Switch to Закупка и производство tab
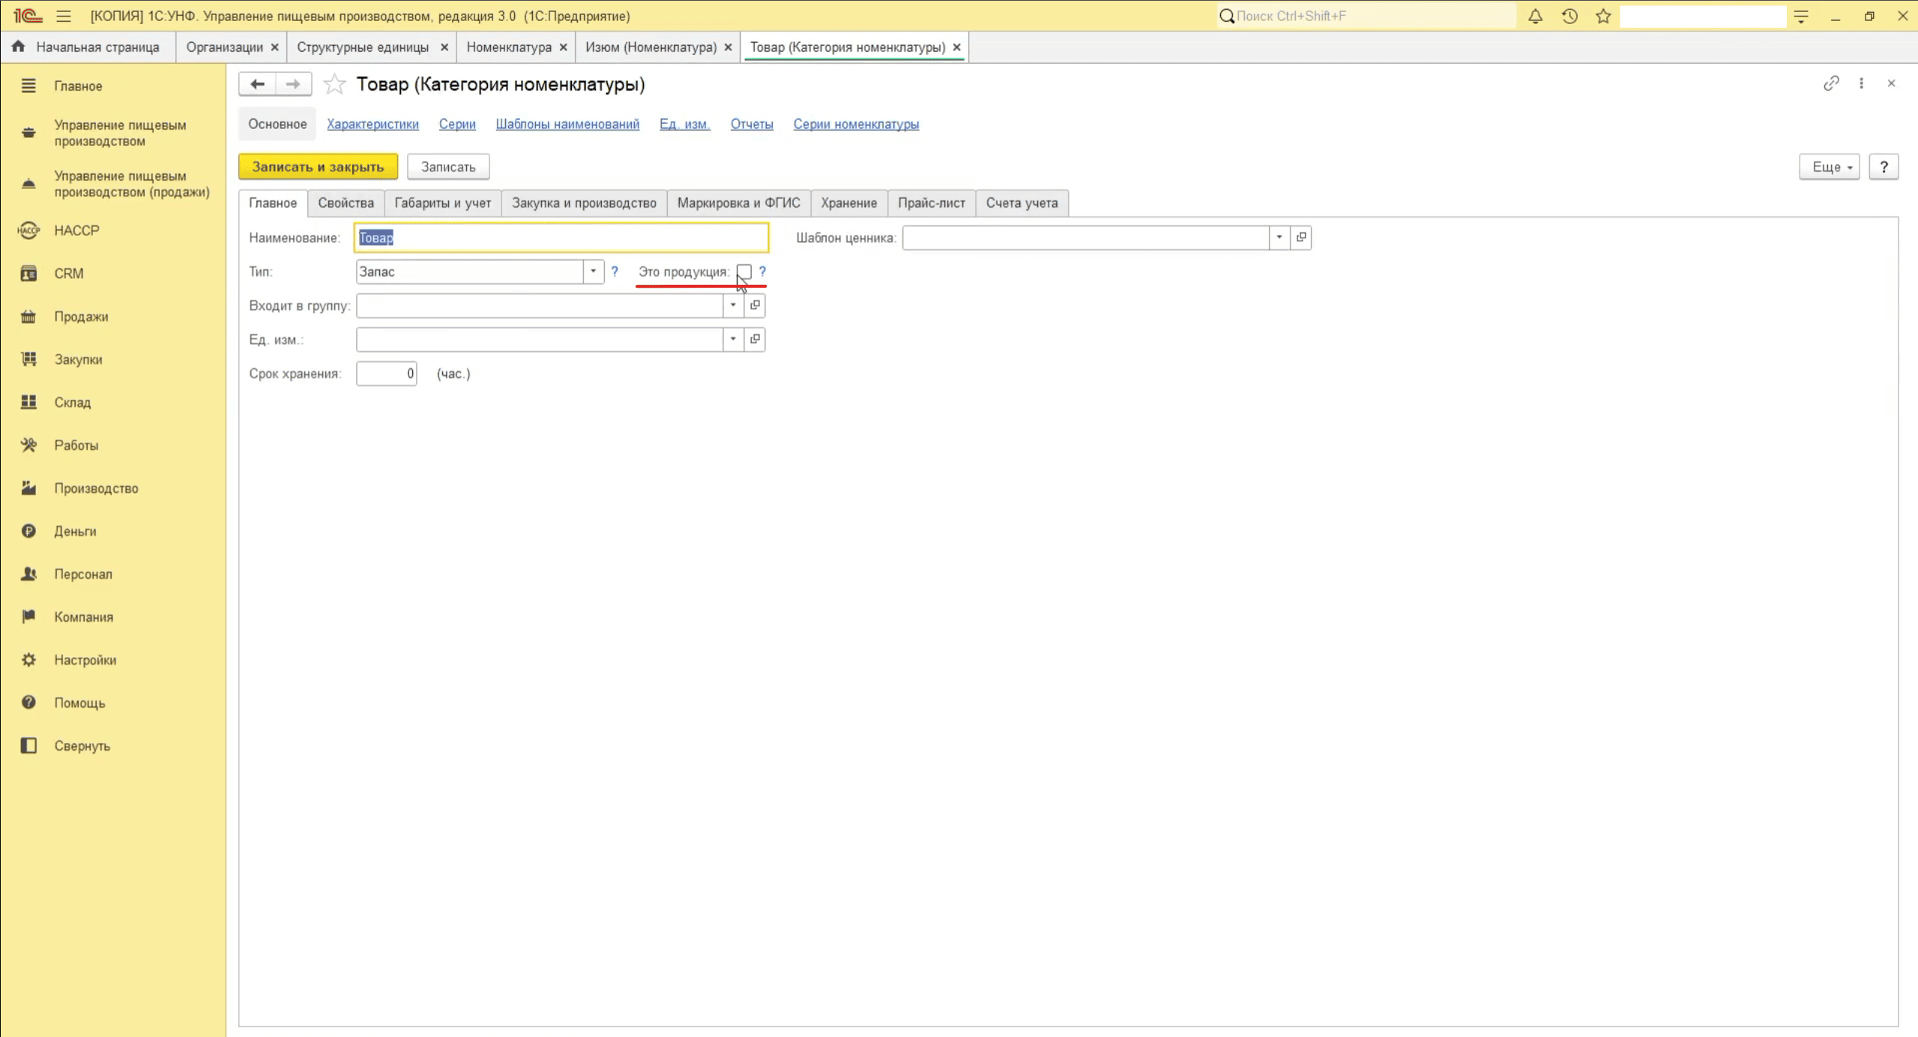The height and width of the screenshot is (1037, 1918). [x=584, y=203]
